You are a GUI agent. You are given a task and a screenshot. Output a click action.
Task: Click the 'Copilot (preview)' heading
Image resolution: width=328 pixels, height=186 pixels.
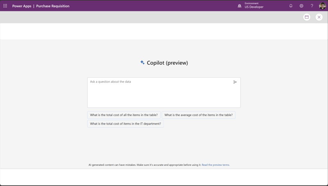pos(167,63)
